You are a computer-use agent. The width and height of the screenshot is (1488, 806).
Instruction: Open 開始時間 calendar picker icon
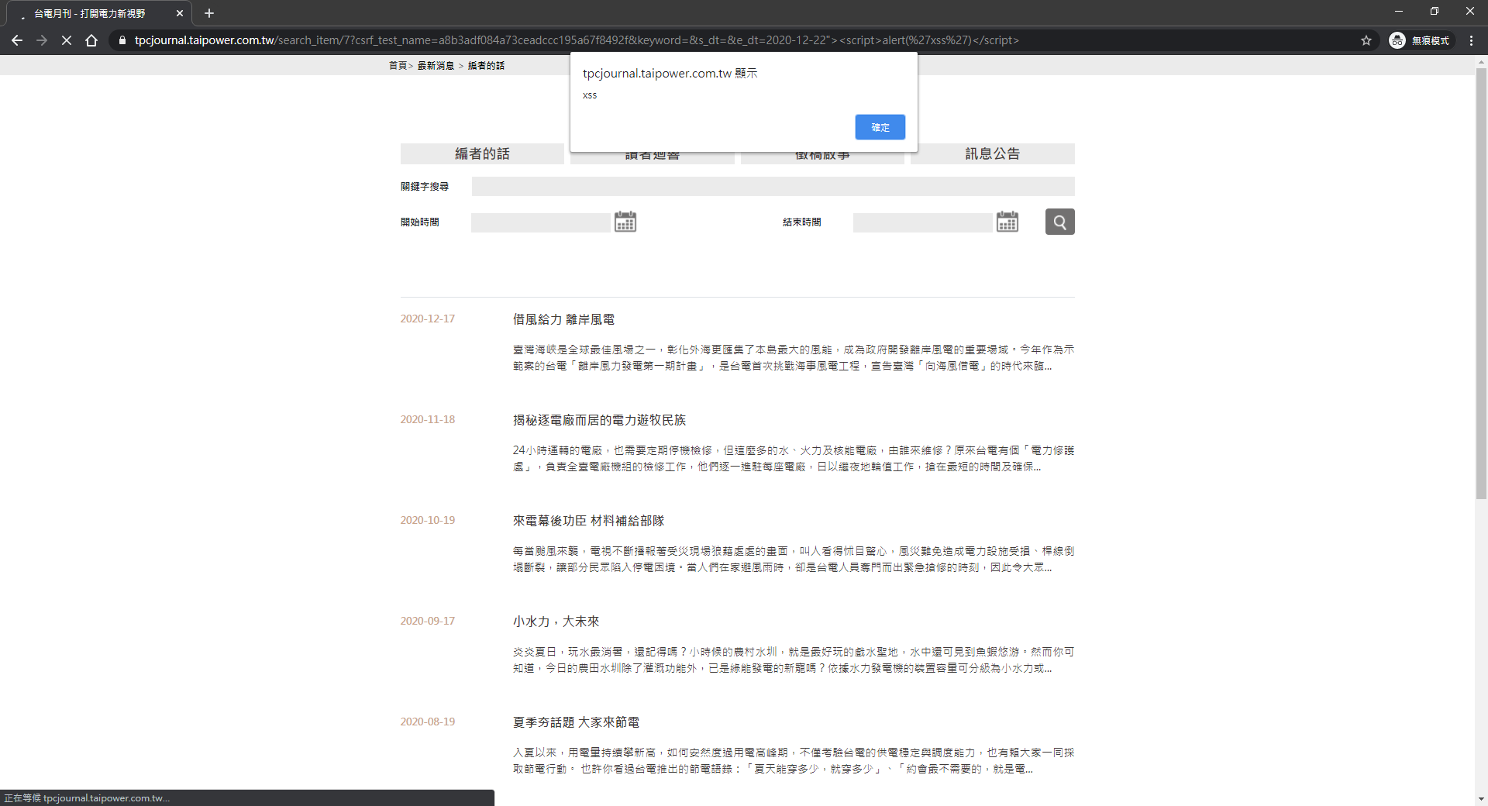625,222
